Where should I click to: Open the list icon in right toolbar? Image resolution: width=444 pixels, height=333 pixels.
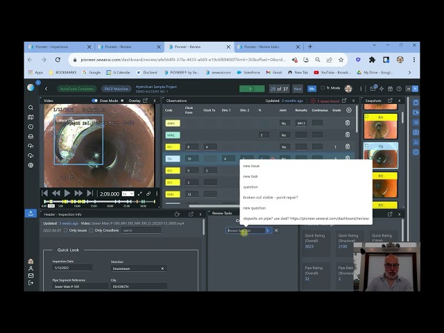(x=416, y=122)
